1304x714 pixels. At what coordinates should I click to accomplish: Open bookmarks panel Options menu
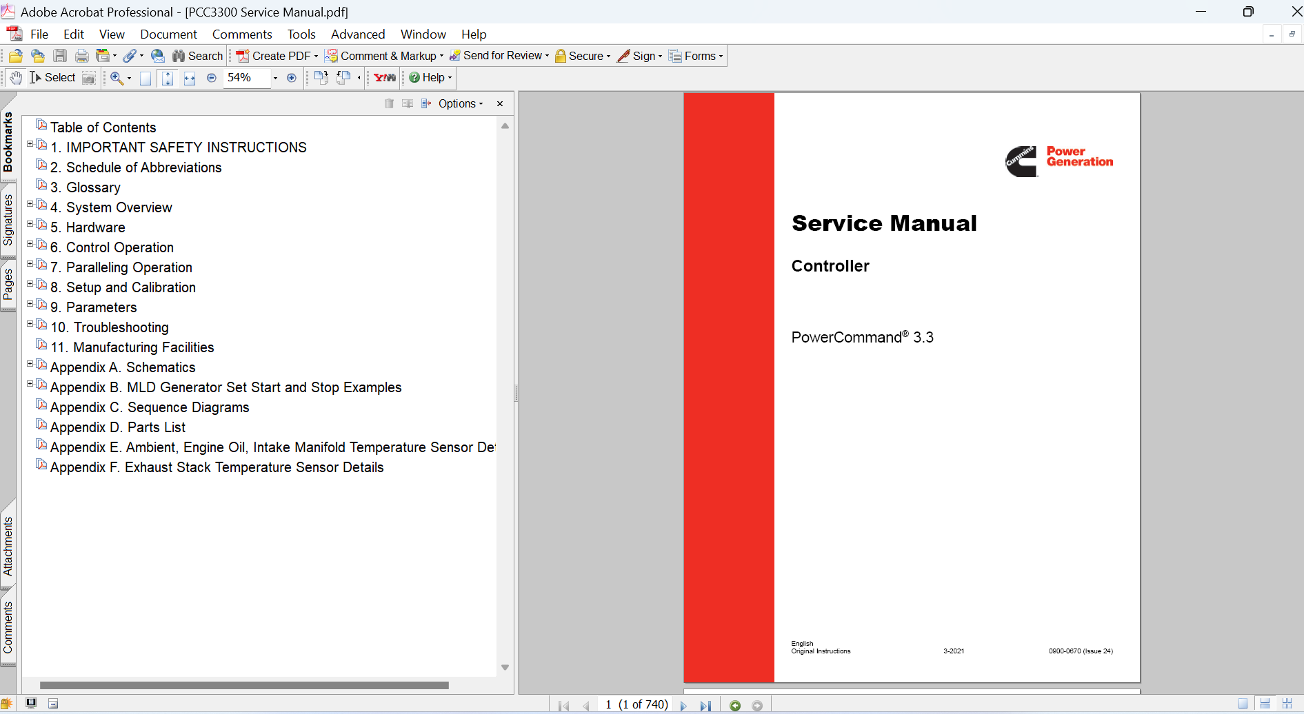click(460, 103)
